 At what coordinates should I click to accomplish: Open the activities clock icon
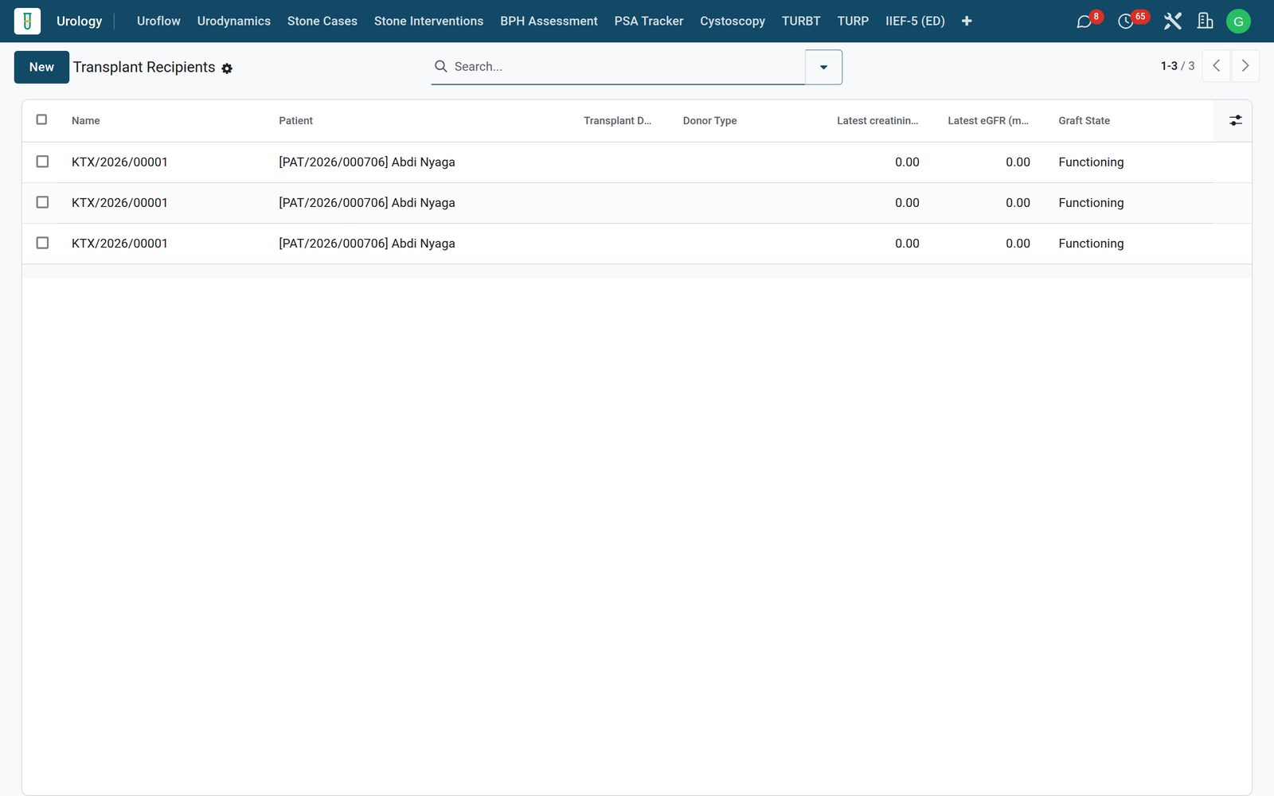(x=1125, y=21)
